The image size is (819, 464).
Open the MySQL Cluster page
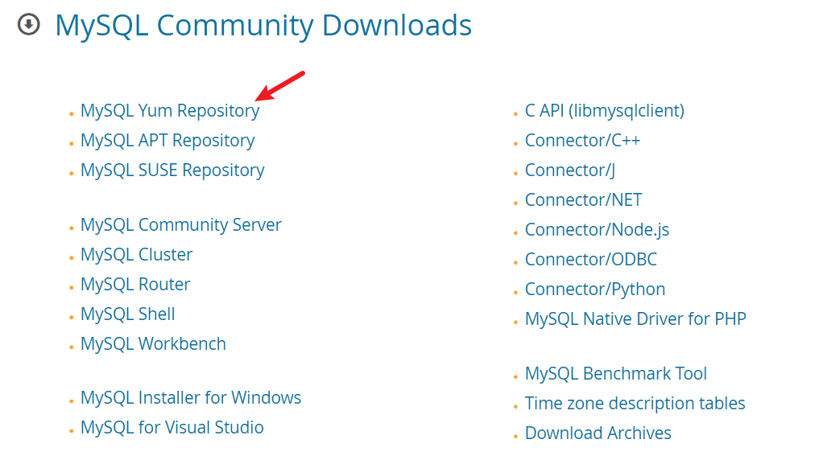tap(136, 255)
